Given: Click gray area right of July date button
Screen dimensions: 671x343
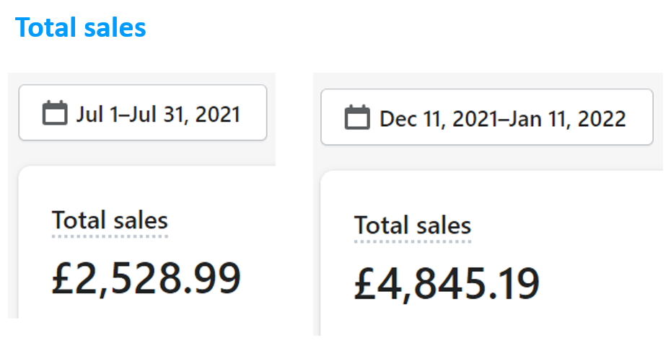Looking at the screenshot, I should [271, 113].
